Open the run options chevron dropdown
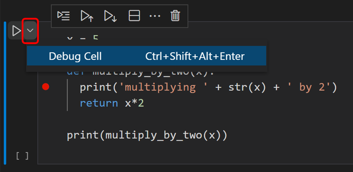Viewport: 353px width, 172px height. click(x=30, y=30)
